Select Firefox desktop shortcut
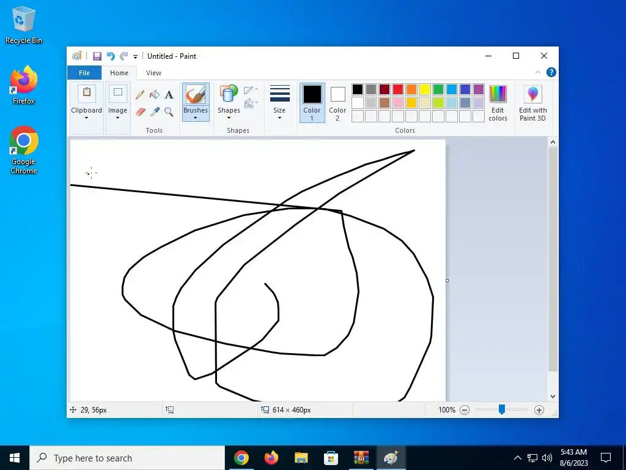The image size is (626, 470). tap(24, 85)
